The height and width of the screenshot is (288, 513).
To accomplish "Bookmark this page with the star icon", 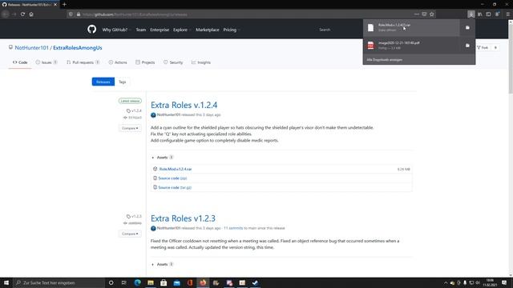I will pyautogui.click(x=432, y=14).
